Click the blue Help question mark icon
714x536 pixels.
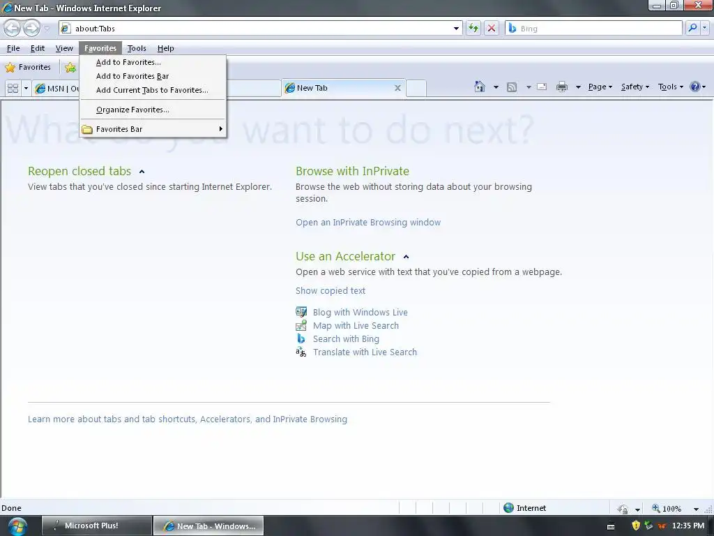point(695,87)
